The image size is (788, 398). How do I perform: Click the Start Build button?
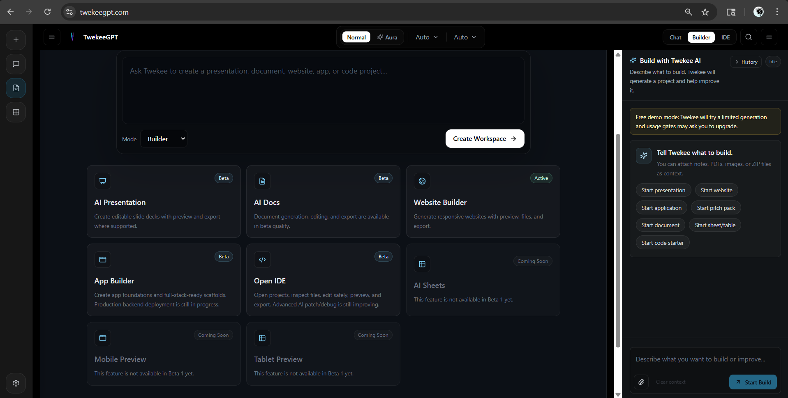pos(753,382)
